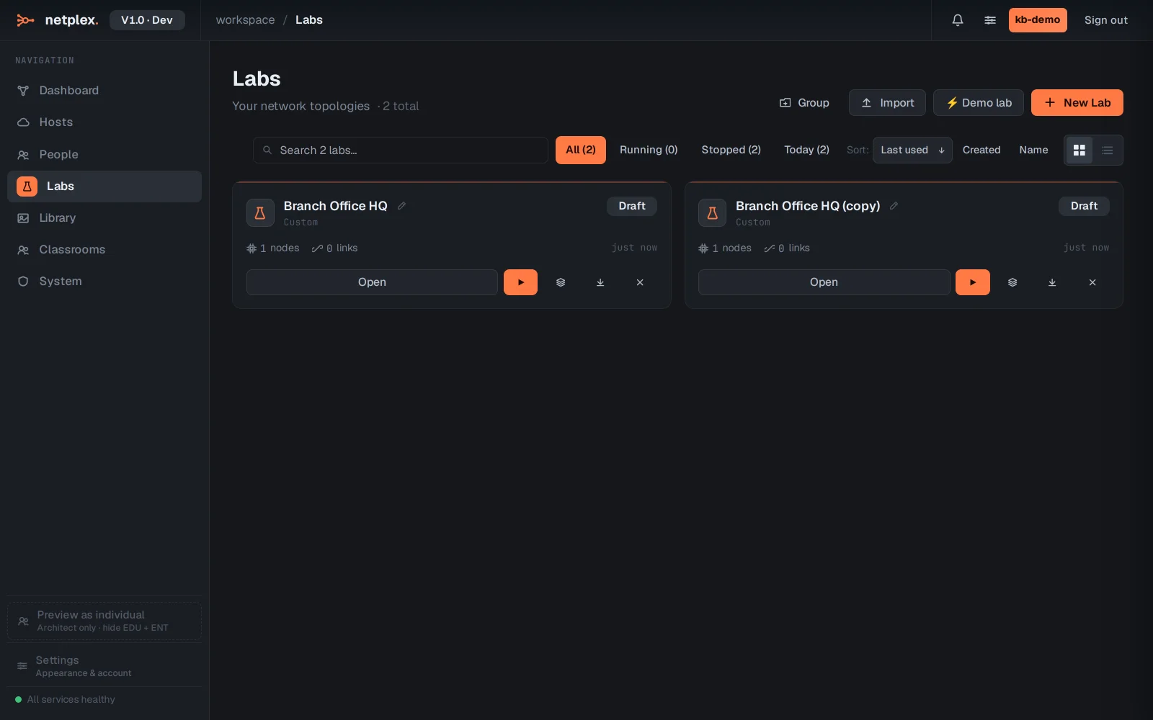
Task: Click the Branch Office HQ card title
Action: pyautogui.click(x=335, y=206)
